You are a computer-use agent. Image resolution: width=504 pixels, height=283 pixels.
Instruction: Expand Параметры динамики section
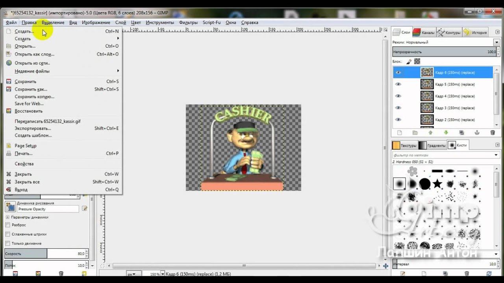pos(7,217)
